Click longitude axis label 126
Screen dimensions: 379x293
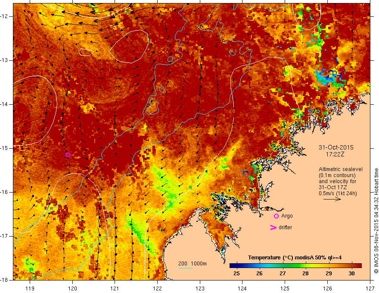coord(327,288)
